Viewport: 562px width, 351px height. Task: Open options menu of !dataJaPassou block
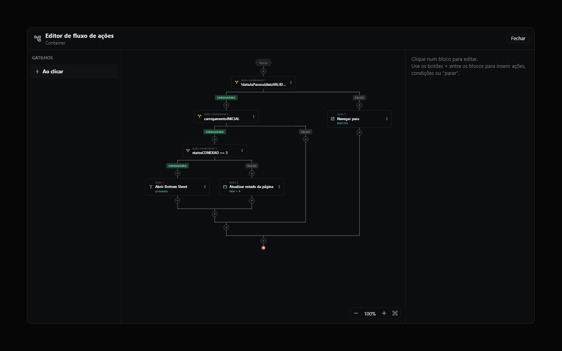coord(291,83)
